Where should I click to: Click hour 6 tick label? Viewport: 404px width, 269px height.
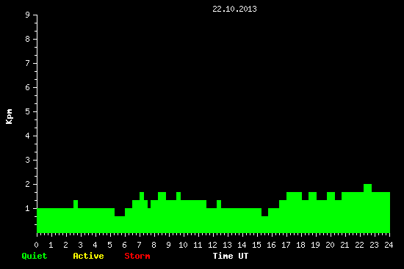[124, 245]
